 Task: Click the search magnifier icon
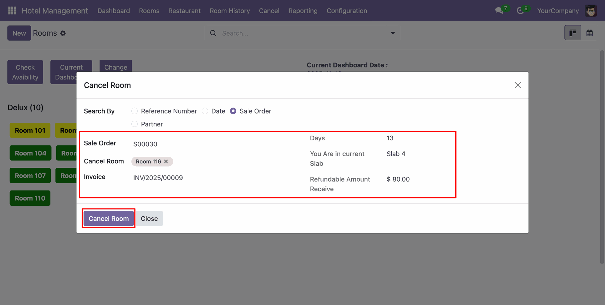tap(213, 33)
